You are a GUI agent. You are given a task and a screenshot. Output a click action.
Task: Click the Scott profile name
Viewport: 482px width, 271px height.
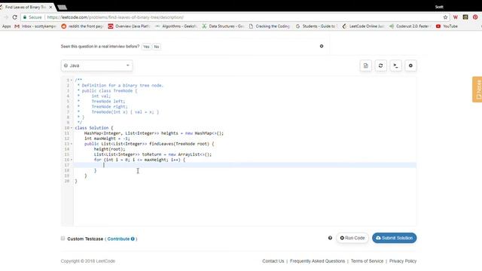point(439,7)
